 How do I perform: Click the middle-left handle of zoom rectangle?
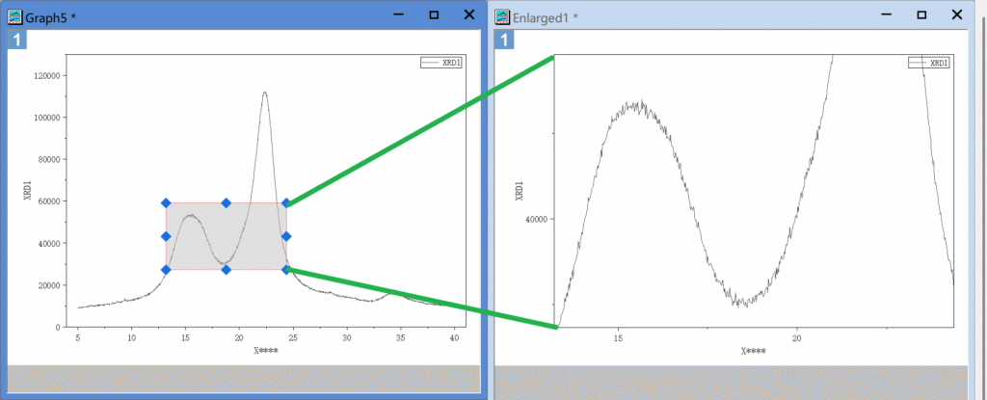[166, 236]
